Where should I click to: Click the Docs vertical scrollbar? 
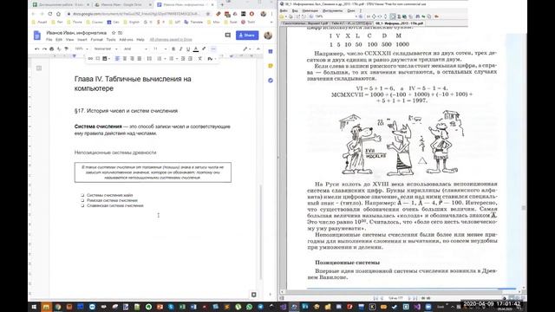(x=261, y=231)
